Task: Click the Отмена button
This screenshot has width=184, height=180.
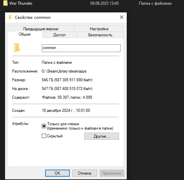Action: (x=85, y=173)
